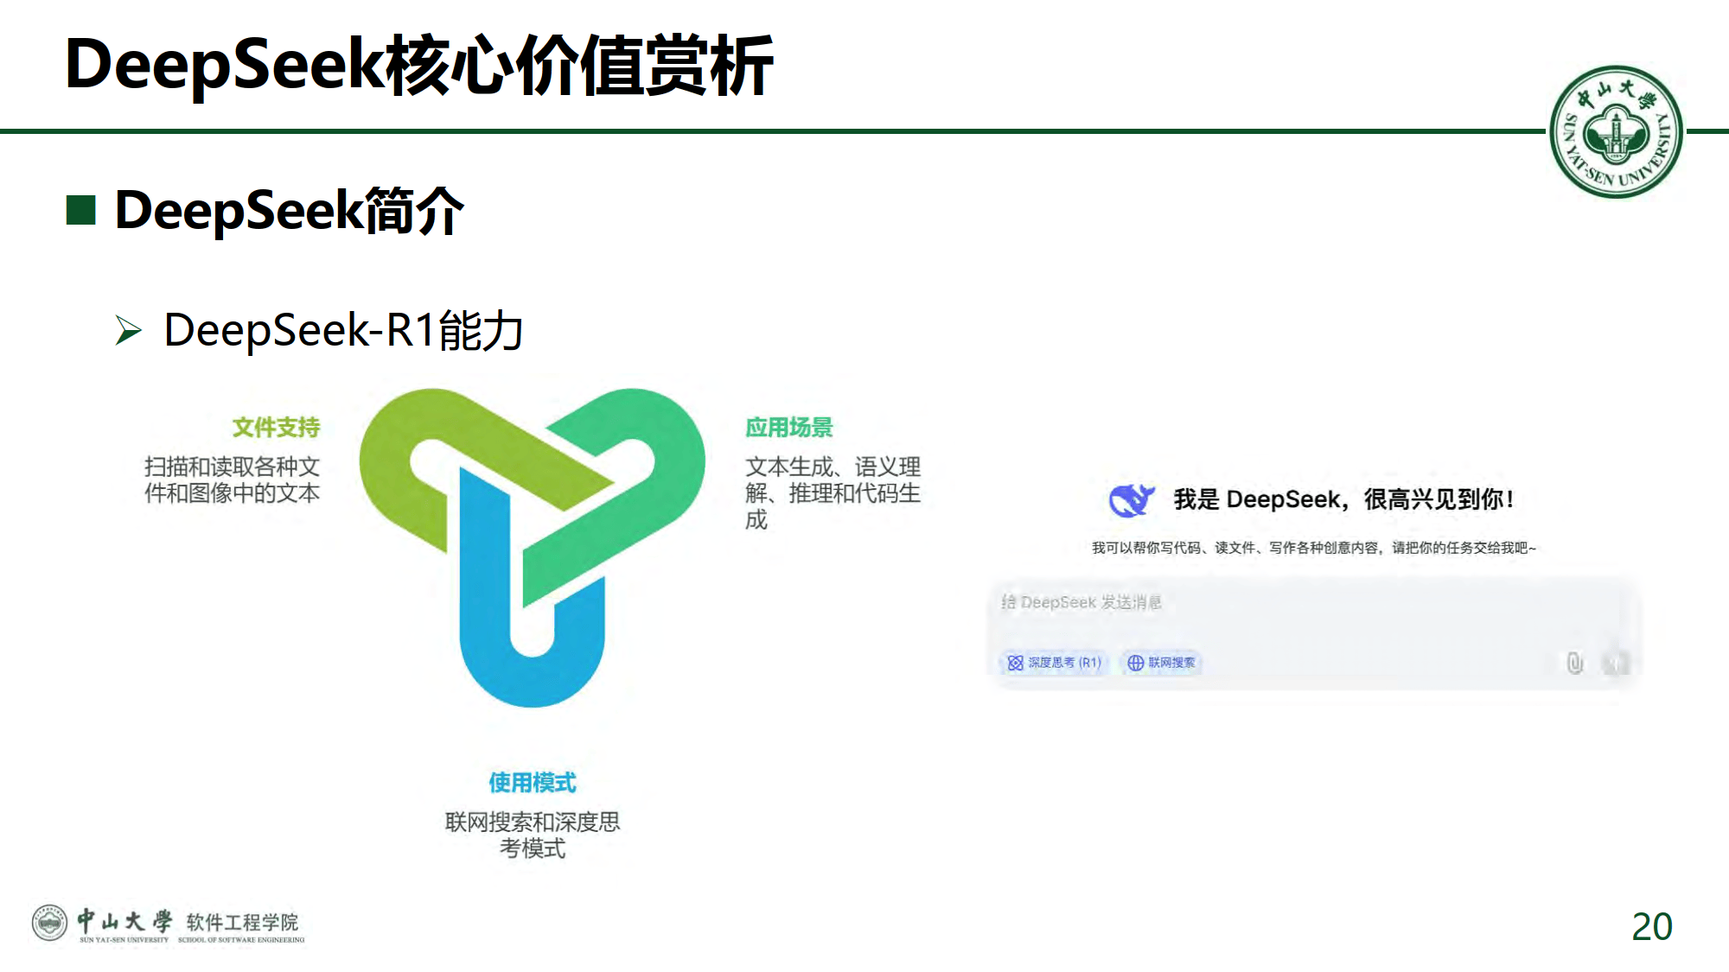
Task: Click the 使用模式 label
Action: pyautogui.click(x=533, y=782)
